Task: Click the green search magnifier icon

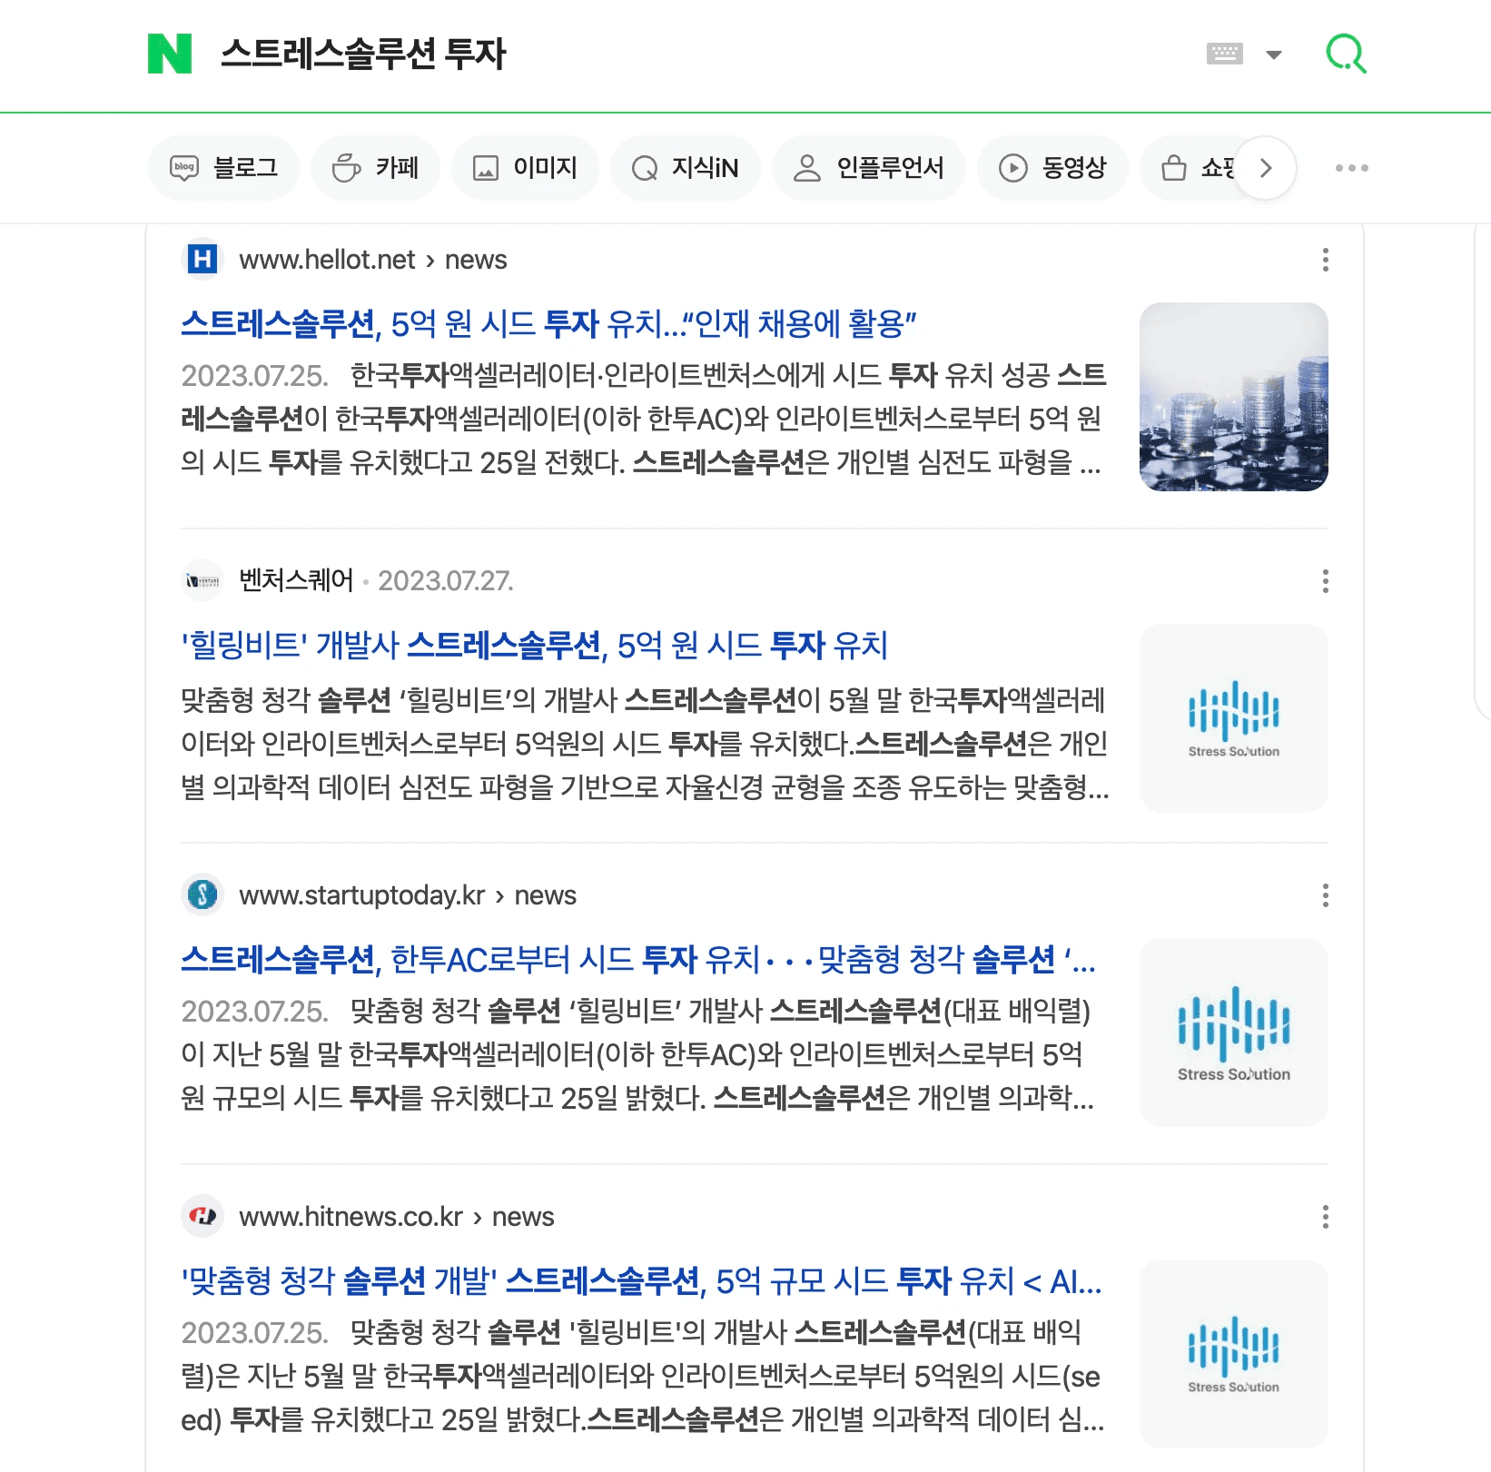Action: coord(1346,54)
